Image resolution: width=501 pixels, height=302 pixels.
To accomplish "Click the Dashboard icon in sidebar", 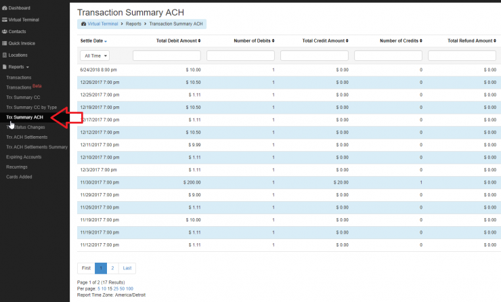I will click(5, 7).
